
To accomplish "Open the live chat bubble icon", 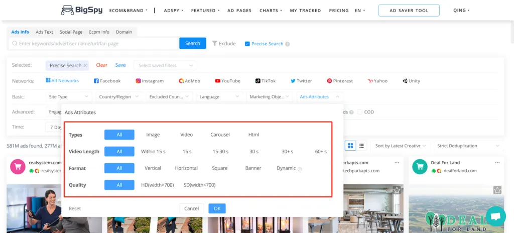I will [x=495, y=216].
